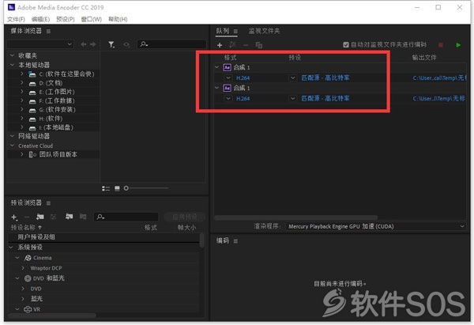
Task: Open the 预设浏览器 panel menu icon
Action: click(x=48, y=203)
